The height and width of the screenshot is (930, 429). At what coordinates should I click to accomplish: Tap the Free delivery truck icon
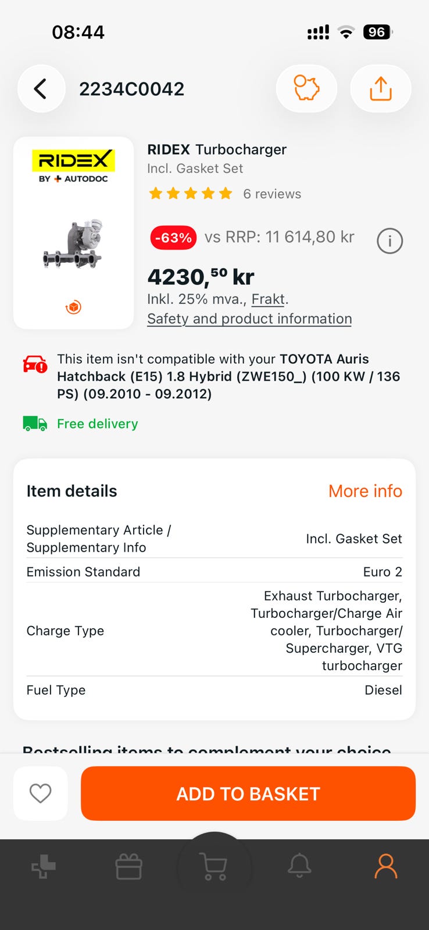pos(35,424)
